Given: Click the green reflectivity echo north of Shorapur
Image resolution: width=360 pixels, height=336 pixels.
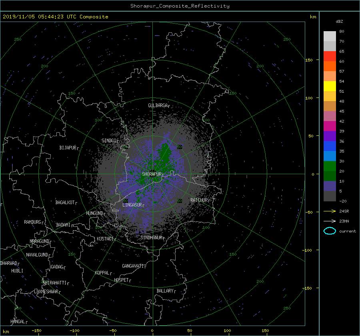Looking at the screenshot, I should tap(165, 154).
